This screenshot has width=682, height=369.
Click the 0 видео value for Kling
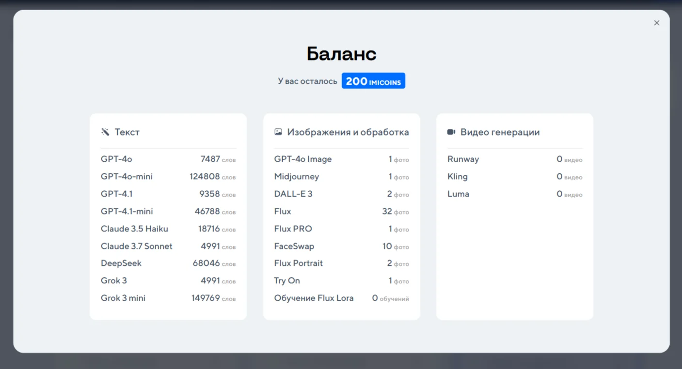coord(570,177)
